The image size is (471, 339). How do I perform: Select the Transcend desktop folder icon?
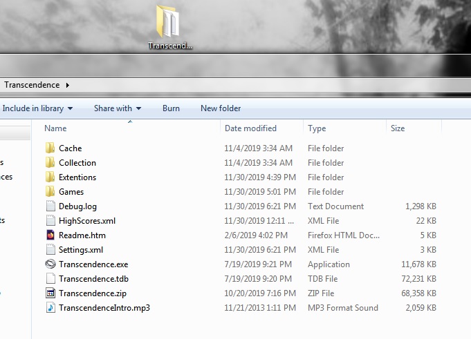click(167, 21)
